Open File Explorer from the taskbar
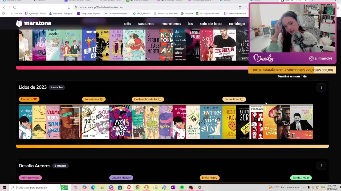Viewport: 341px width, 191px height. point(102,188)
